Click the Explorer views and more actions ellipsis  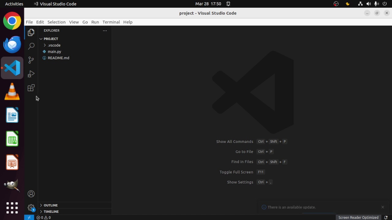click(x=105, y=31)
